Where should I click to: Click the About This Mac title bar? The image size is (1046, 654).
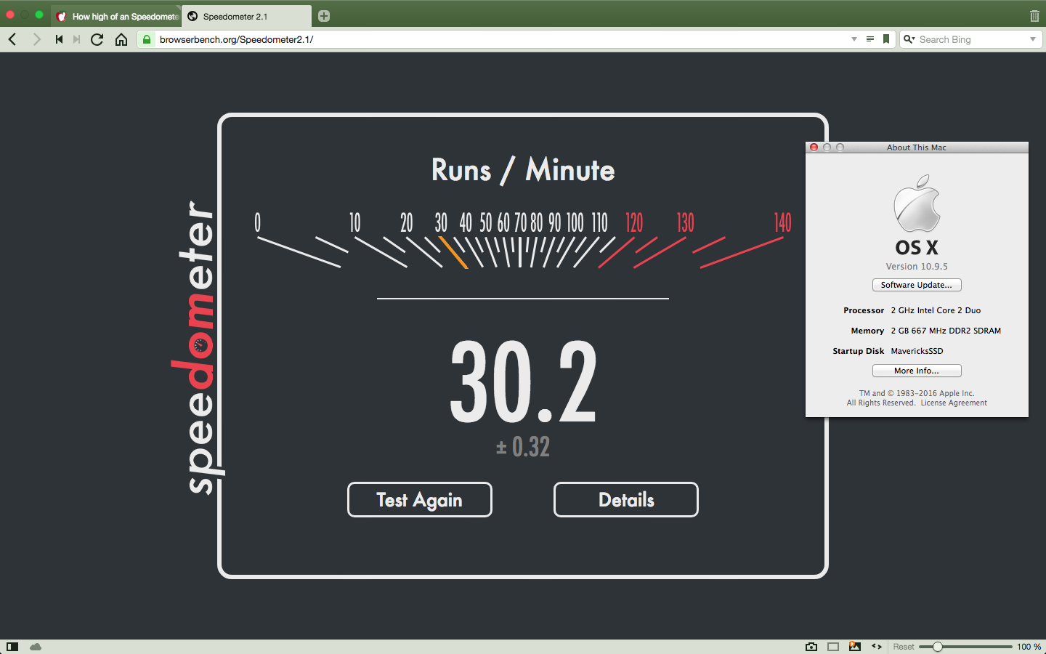pyautogui.click(x=917, y=148)
